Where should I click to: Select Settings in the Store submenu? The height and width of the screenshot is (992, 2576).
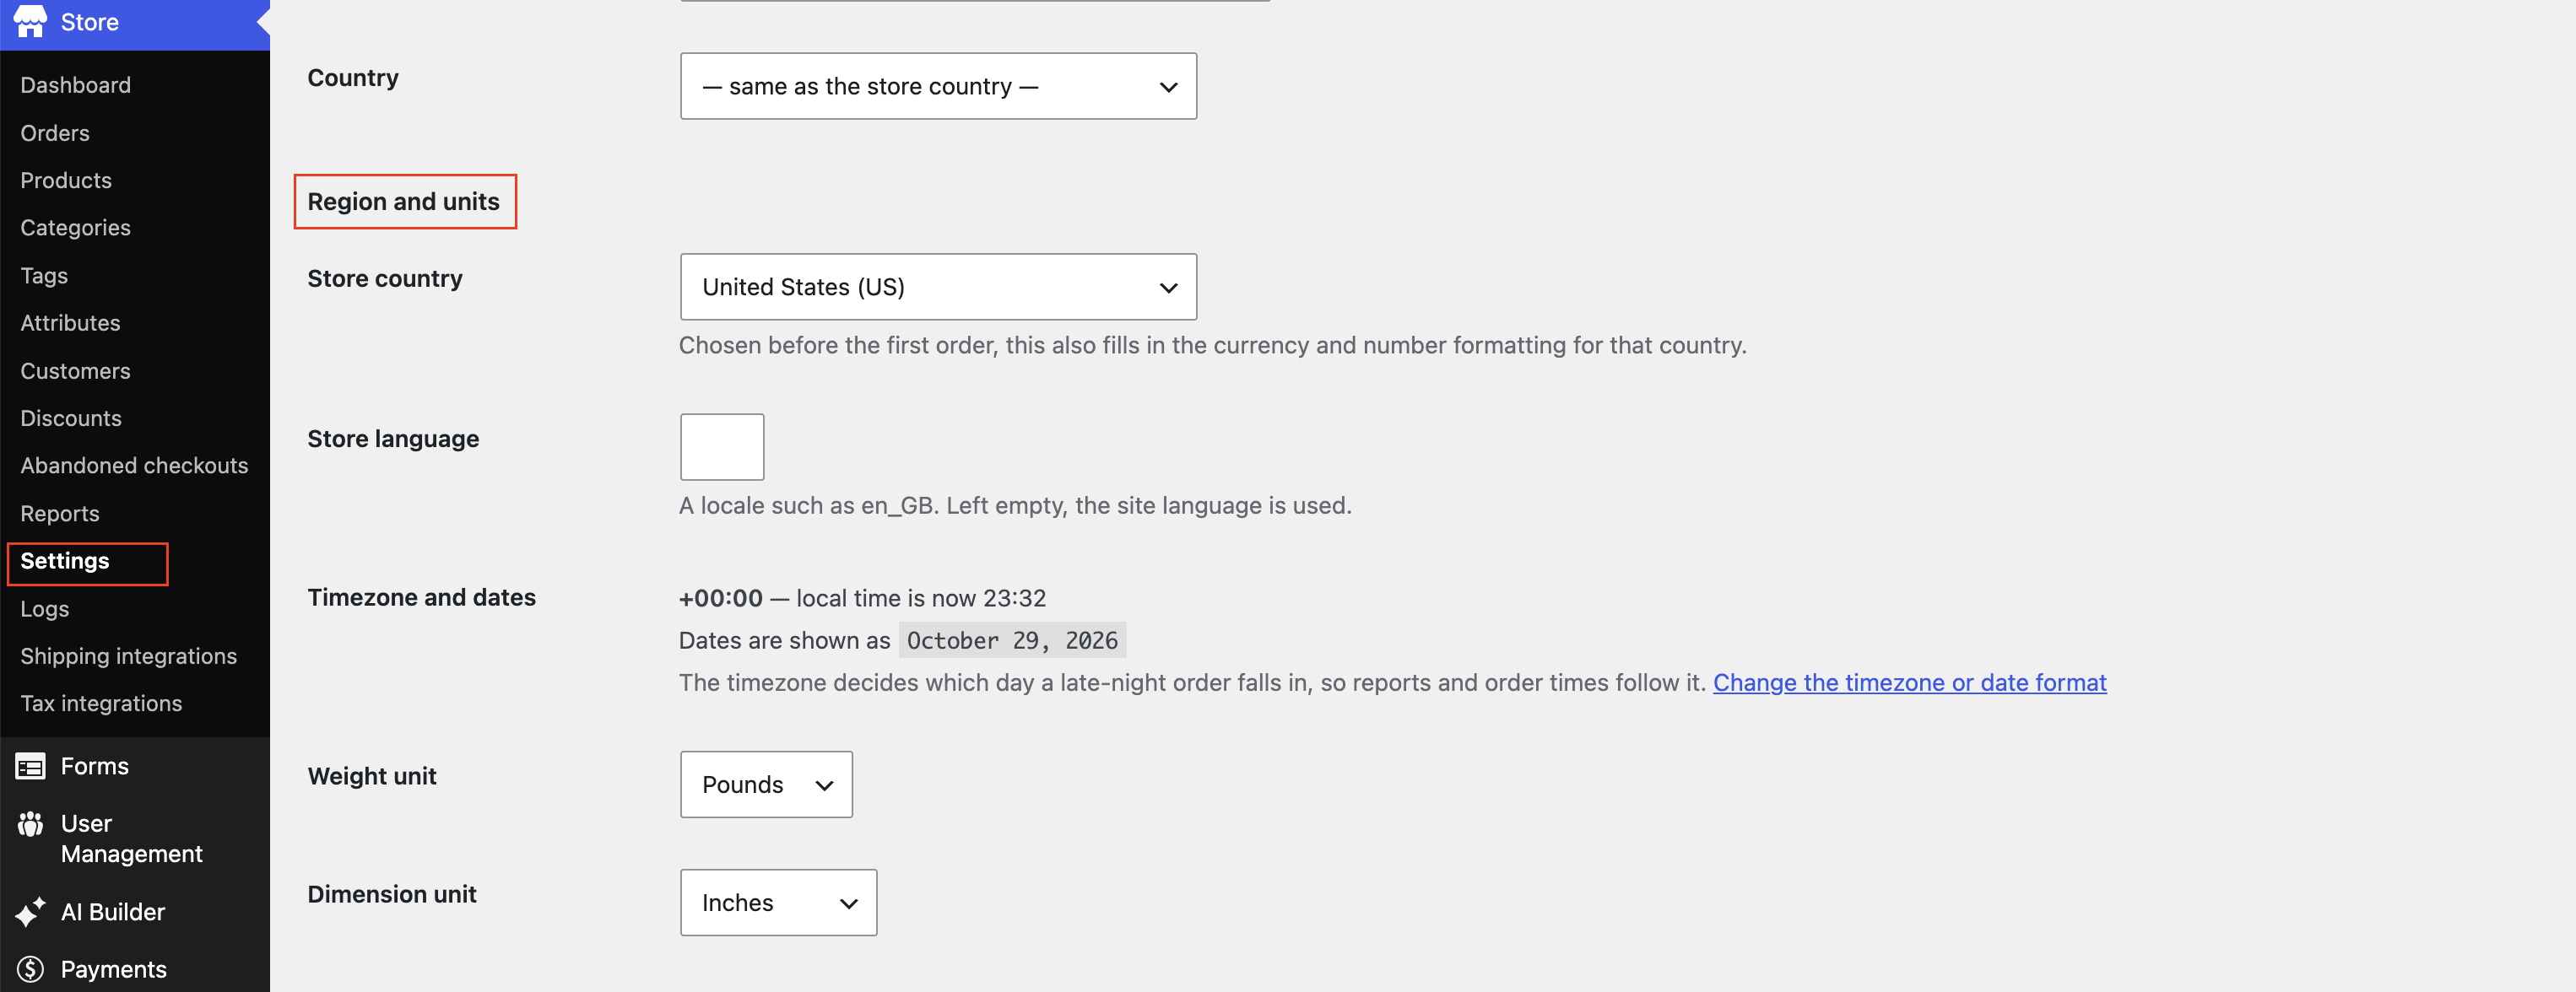coord(65,560)
